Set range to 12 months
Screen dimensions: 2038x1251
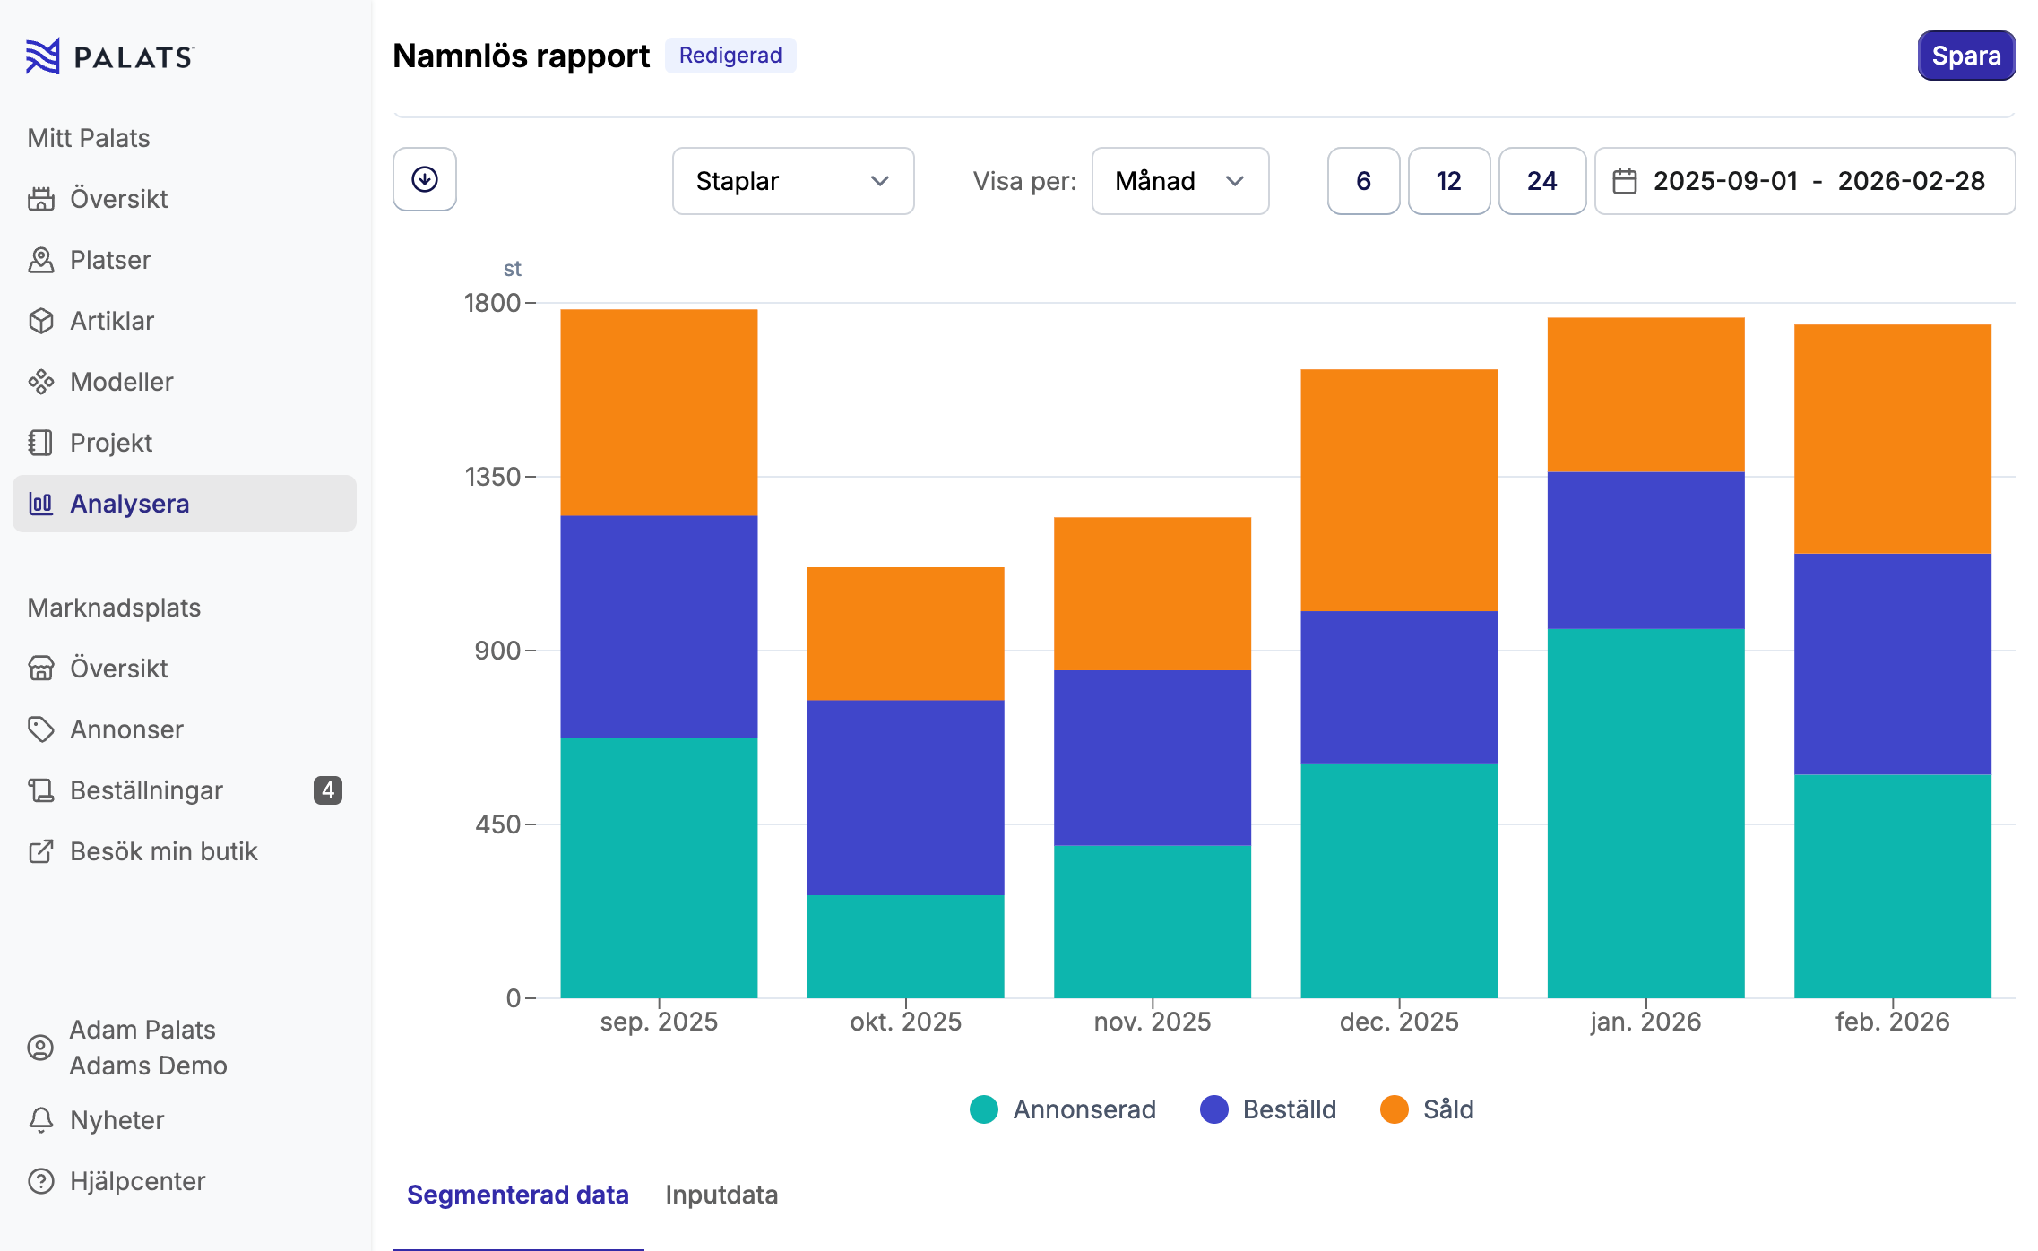pos(1448,181)
